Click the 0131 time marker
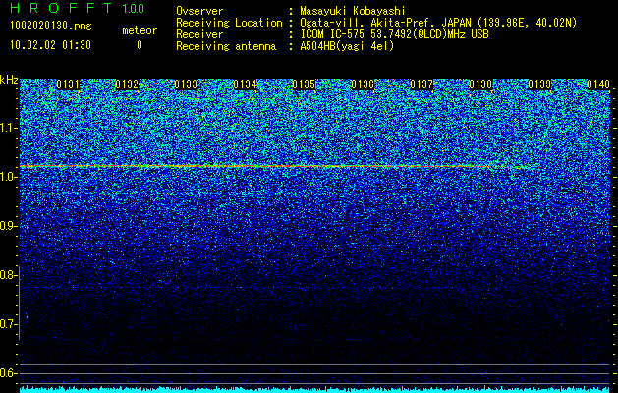Screen dimensions: 618x393 [x=68, y=84]
